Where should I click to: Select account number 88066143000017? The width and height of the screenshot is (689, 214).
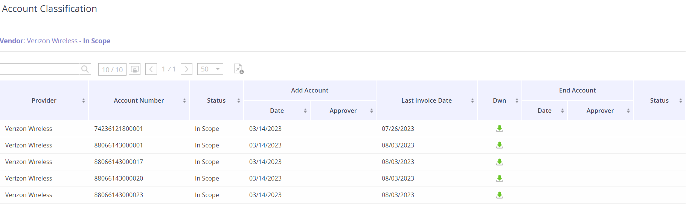pos(119,162)
